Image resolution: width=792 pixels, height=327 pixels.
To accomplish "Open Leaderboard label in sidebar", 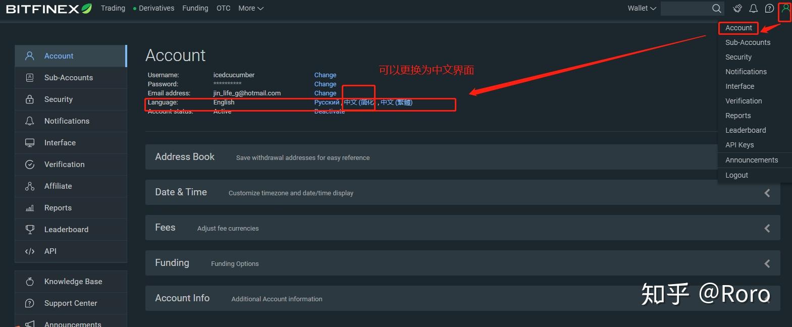I will [66, 230].
